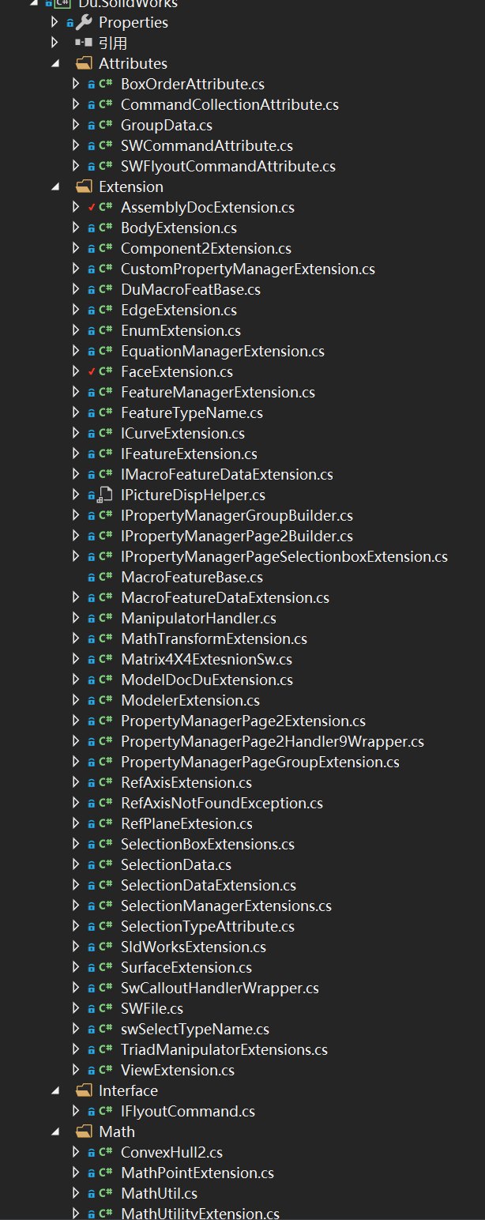Click the C# icon of SelectionData.cs
This screenshot has height=1220, width=485.
tap(106, 864)
